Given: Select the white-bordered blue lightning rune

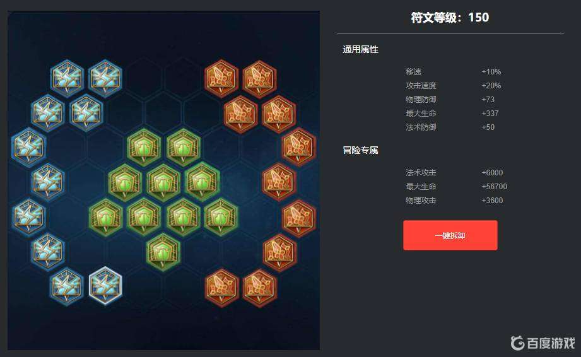Looking at the screenshot, I should point(105,286).
